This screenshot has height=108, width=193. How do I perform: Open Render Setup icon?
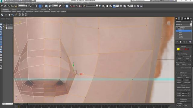coord(128,6)
